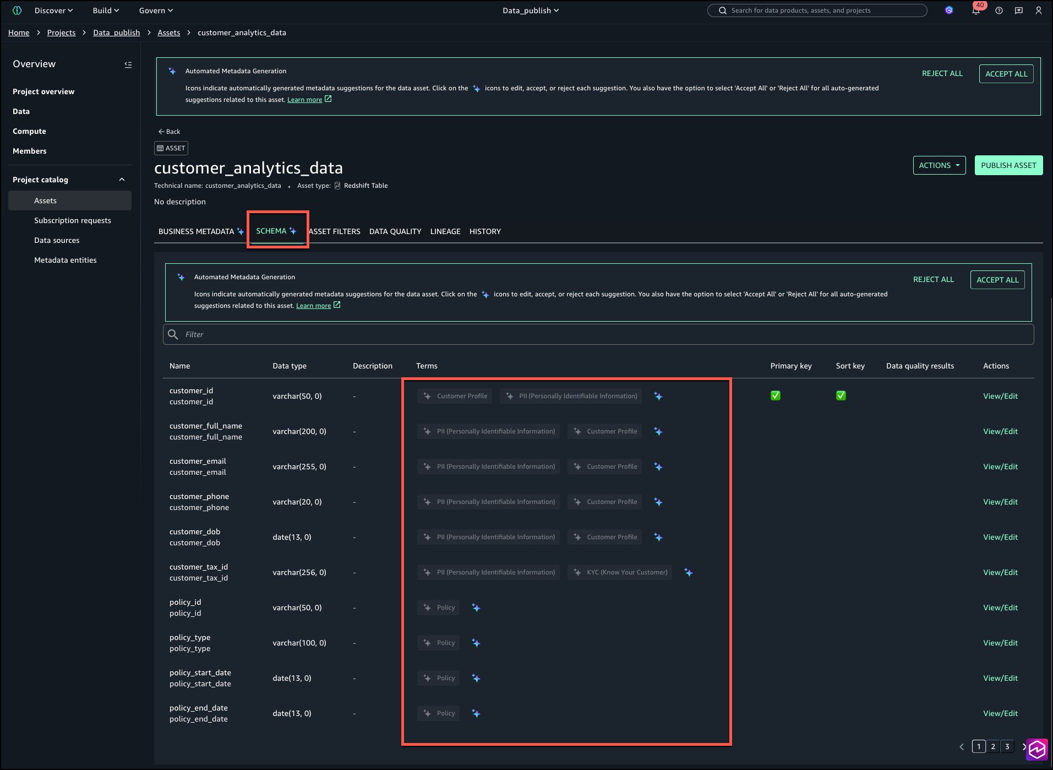Click the notifications bell icon
The image size is (1053, 770).
(975, 11)
